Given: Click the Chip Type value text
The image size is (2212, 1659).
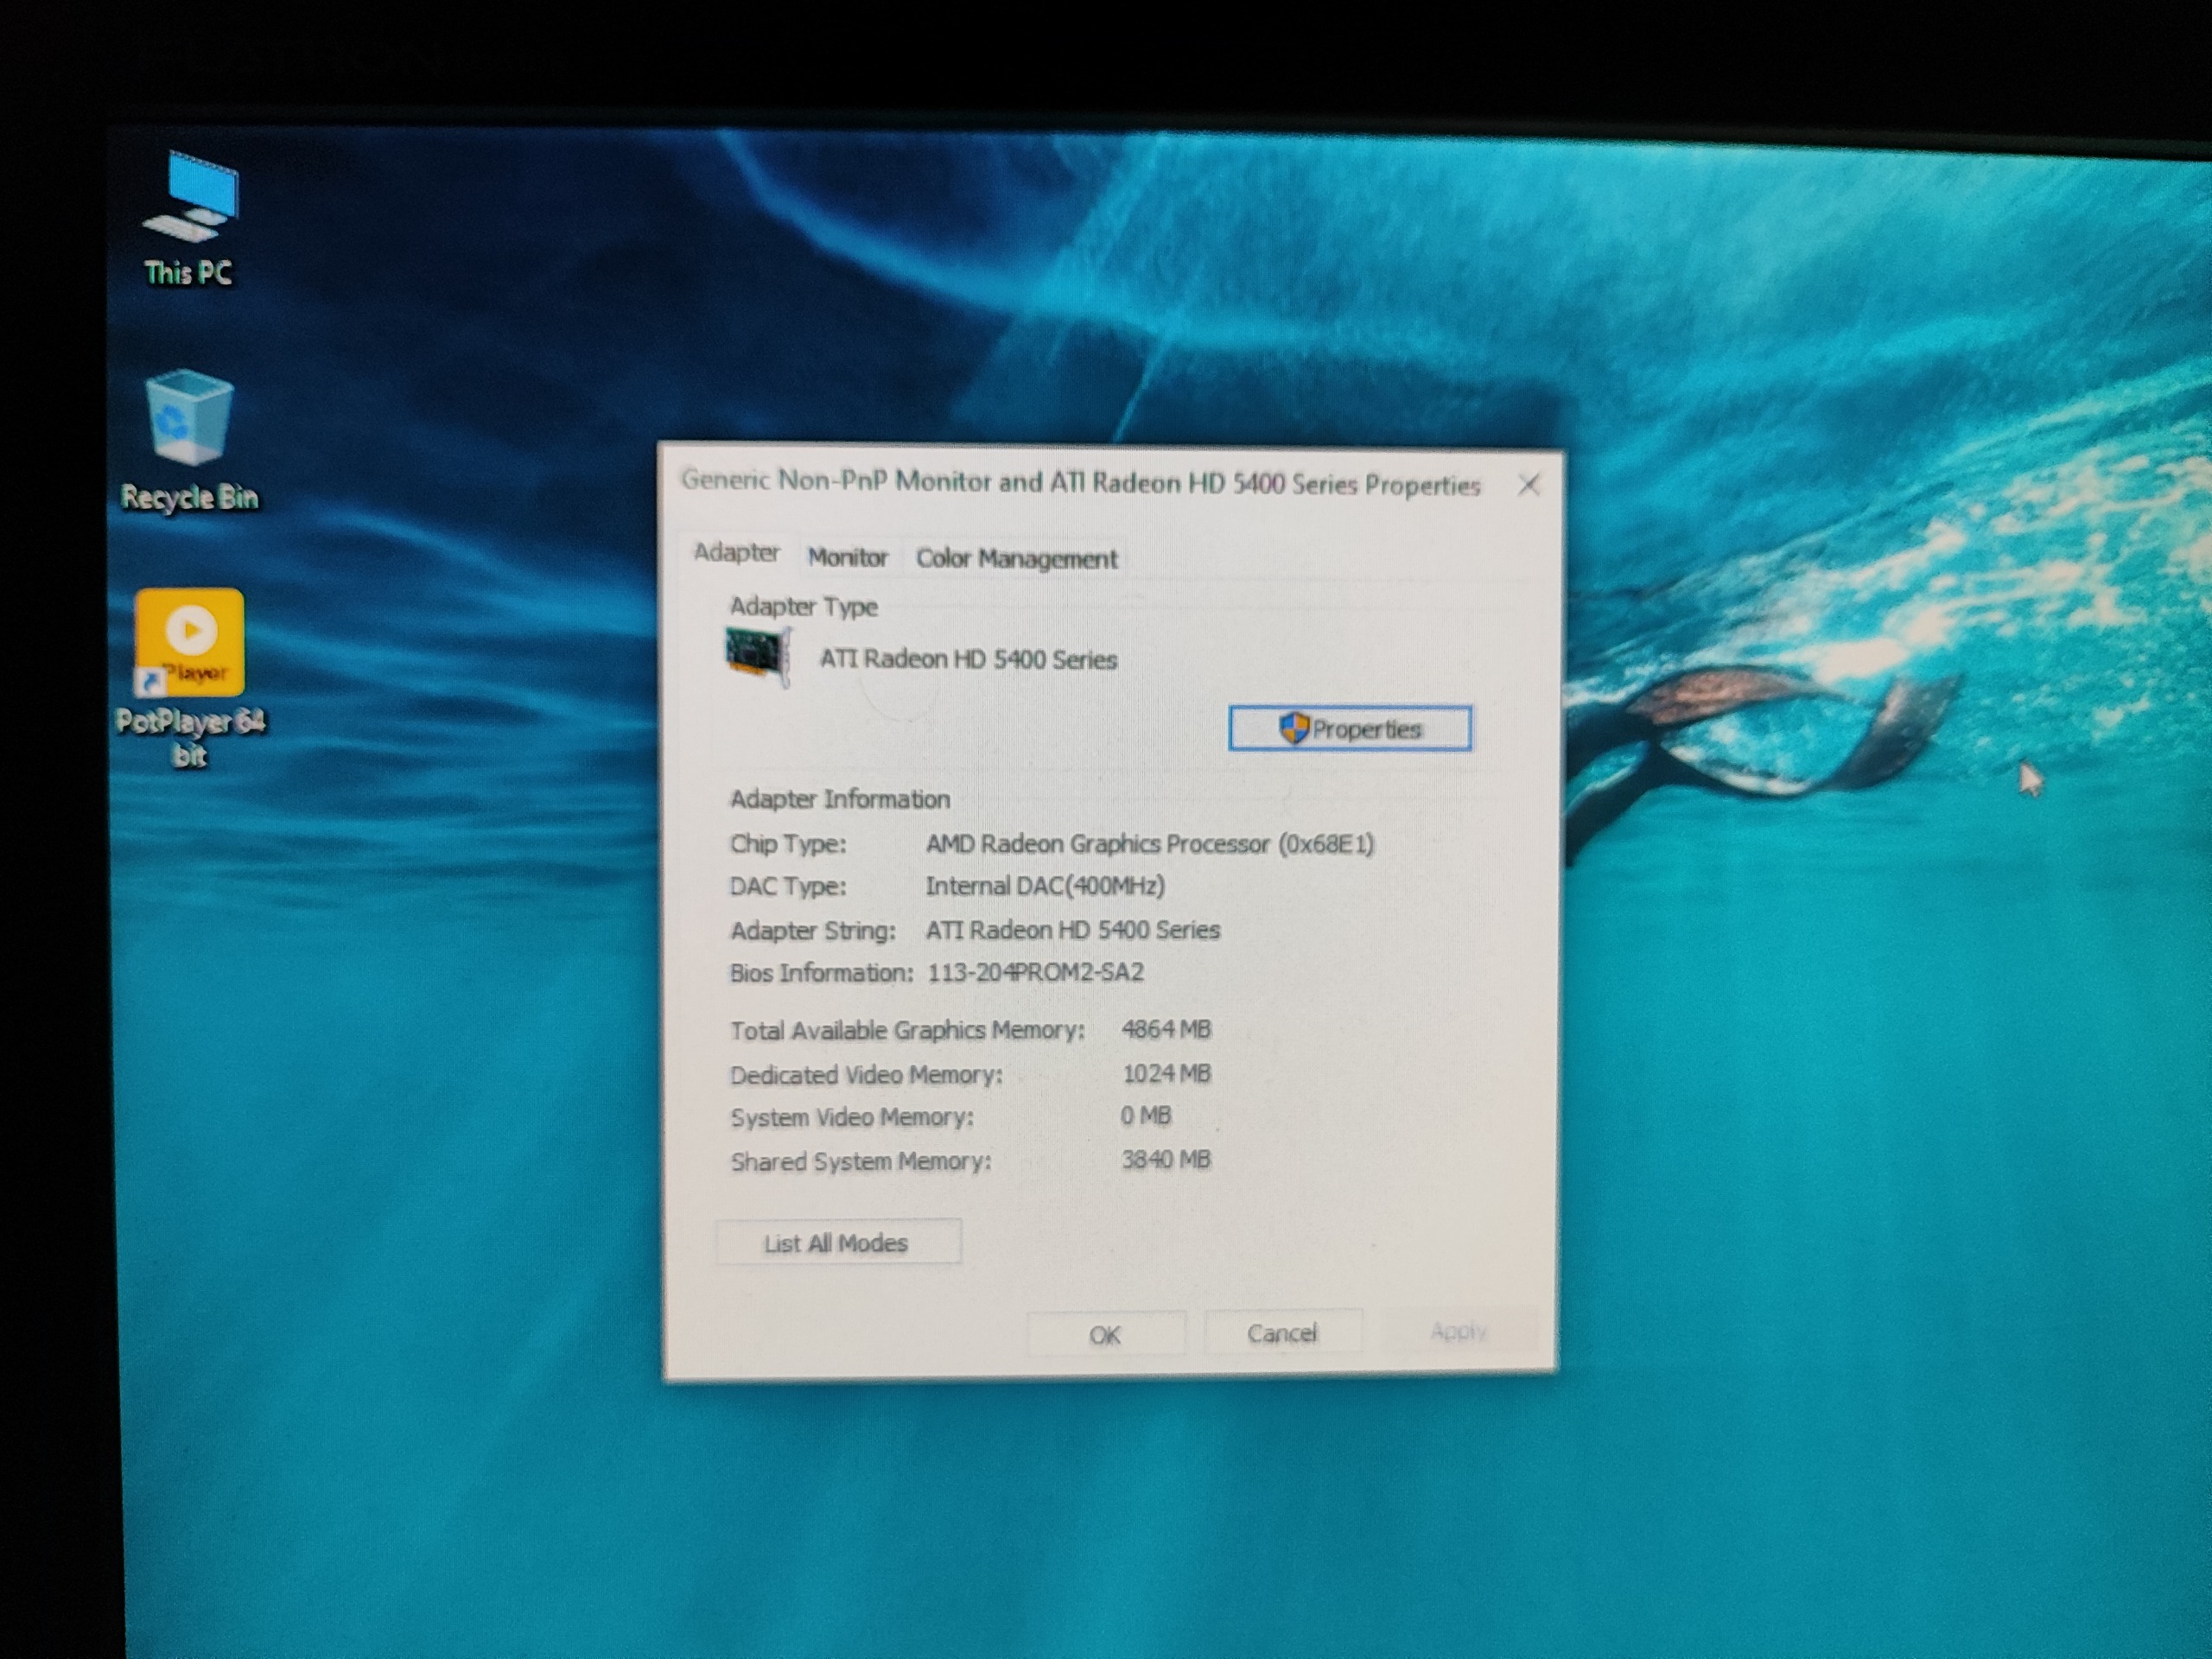Looking at the screenshot, I should [x=1149, y=844].
